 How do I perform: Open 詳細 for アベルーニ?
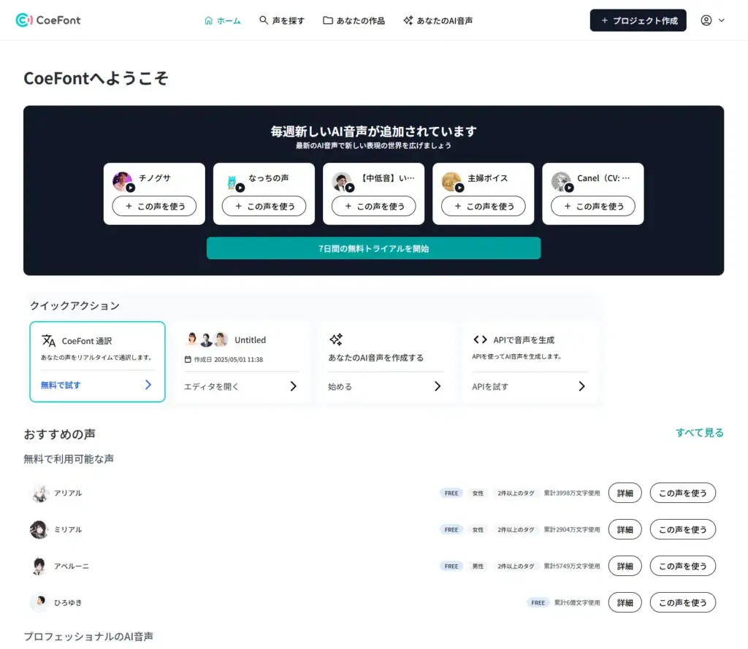click(x=625, y=566)
